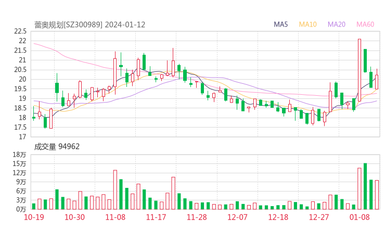Click the 12-27 date axis label
This screenshot has height=229, width=385.
[319, 217]
